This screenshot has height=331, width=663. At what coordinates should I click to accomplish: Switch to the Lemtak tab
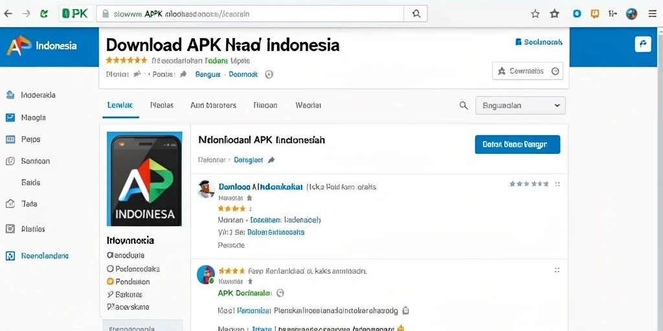(120, 105)
